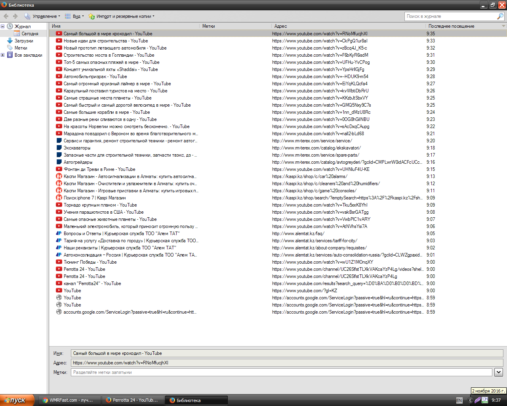
Task: Click the Имя details field at the bottom
Action: [287, 353]
